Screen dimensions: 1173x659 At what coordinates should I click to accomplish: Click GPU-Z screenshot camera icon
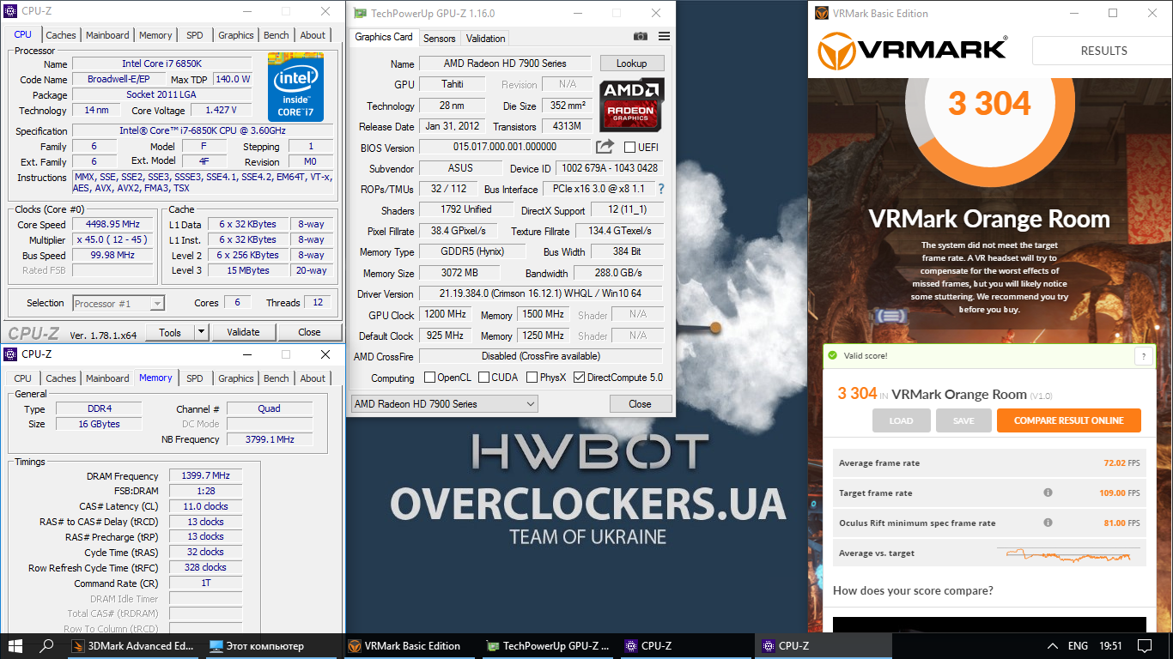tap(641, 37)
